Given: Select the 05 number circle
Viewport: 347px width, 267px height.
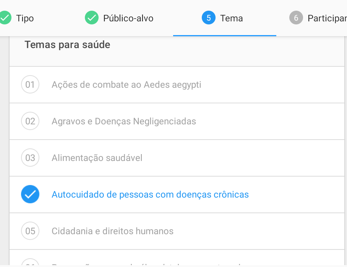Looking at the screenshot, I should tap(30, 231).
